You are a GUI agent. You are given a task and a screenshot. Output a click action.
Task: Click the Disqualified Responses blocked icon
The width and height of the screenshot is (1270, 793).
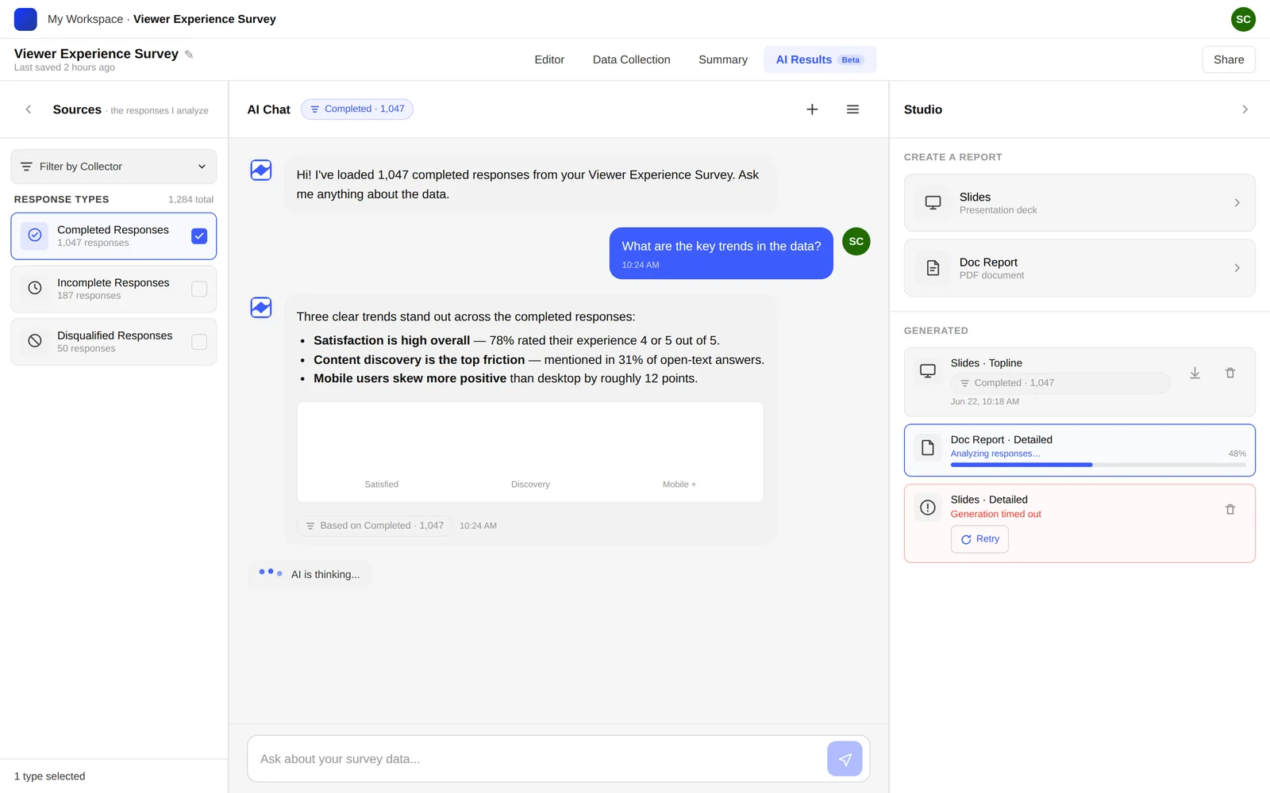click(34, 341)
